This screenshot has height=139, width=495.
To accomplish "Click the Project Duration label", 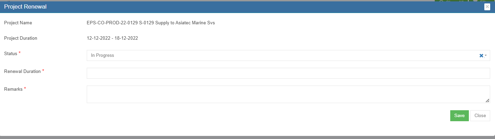I will 21,38.
